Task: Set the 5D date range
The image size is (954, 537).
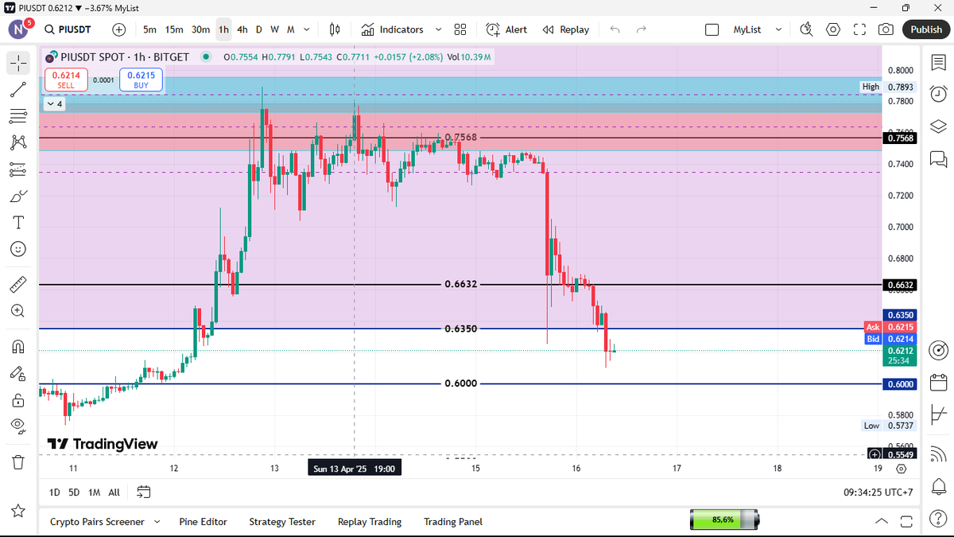Action: coord(74,492)
